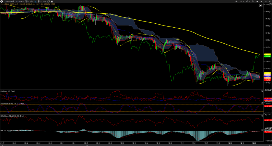Open DX indicator panel settings square
This screenshot has height=146, width=272.
262,91
